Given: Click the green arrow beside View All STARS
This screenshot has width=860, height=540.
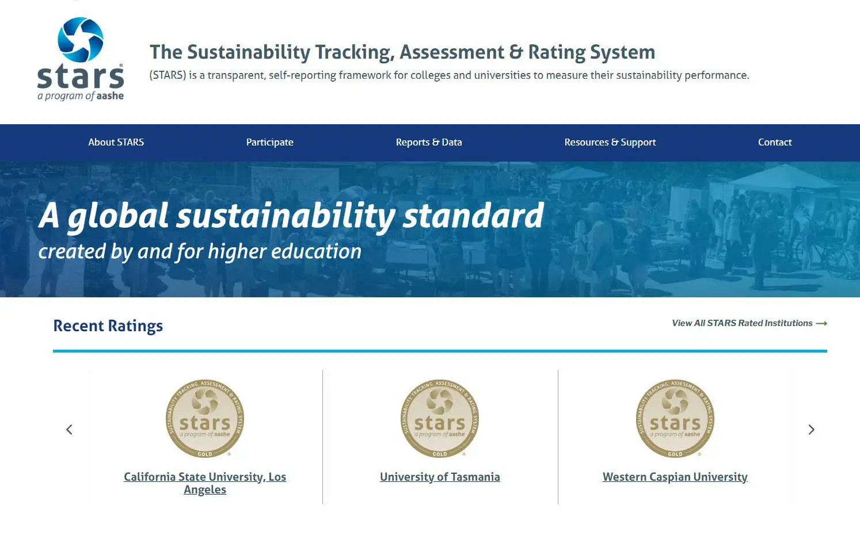Looking at the screenshot, I should pyautogui.click(x=821, y=323).
